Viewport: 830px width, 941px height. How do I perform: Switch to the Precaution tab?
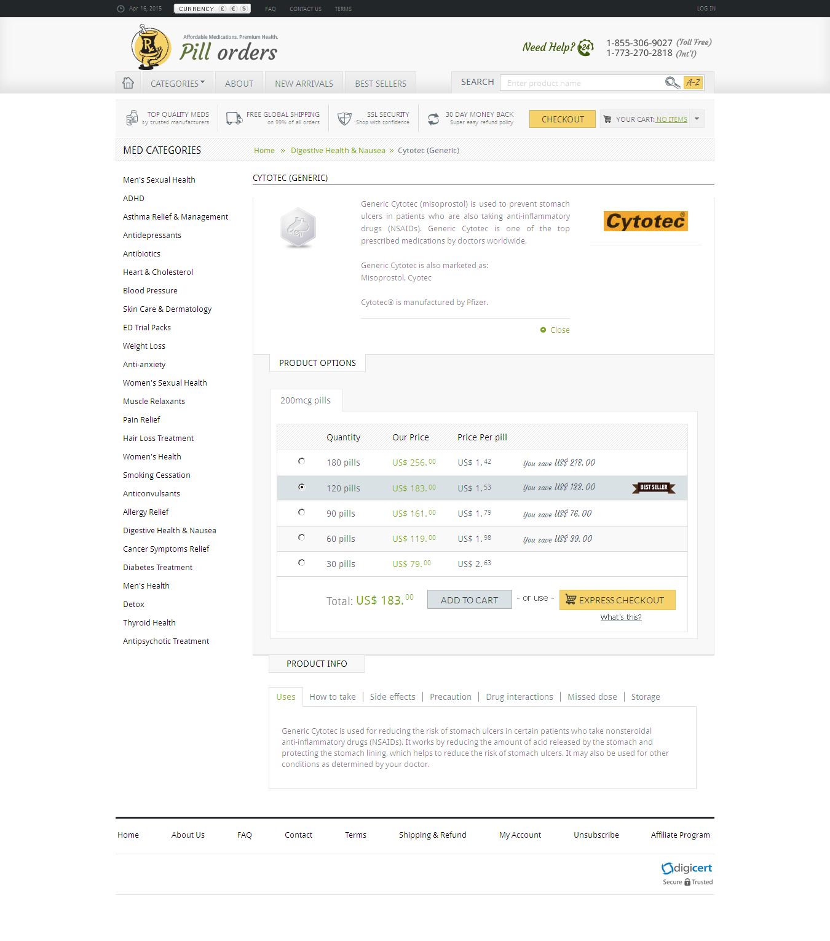coord(451,697)
